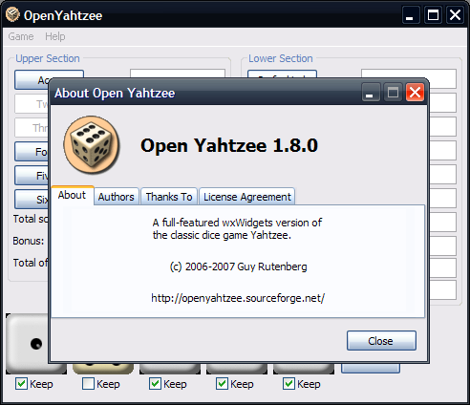Click the Fives button in Upper Section
The width and height of the screenshot is (470, 405).
click(x=32, y=175)
